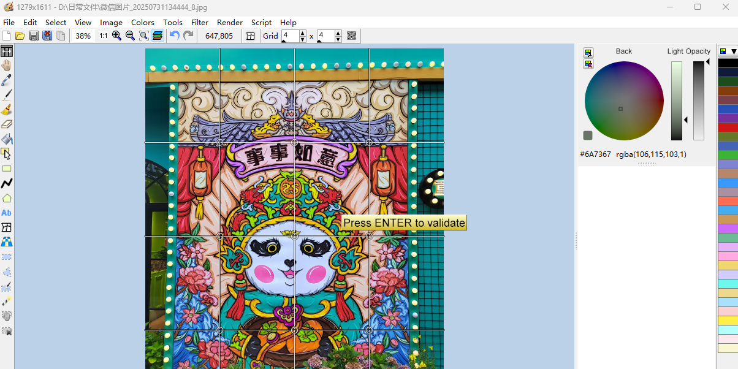Pick the red swatch from the palette
The image size is (738, 369).
click(728, 128)
